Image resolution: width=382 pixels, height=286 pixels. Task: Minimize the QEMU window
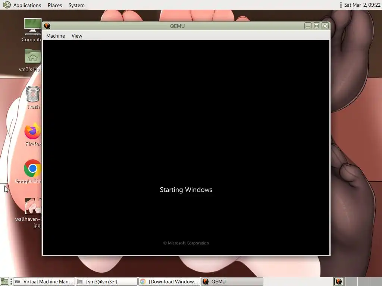point(308,26)
